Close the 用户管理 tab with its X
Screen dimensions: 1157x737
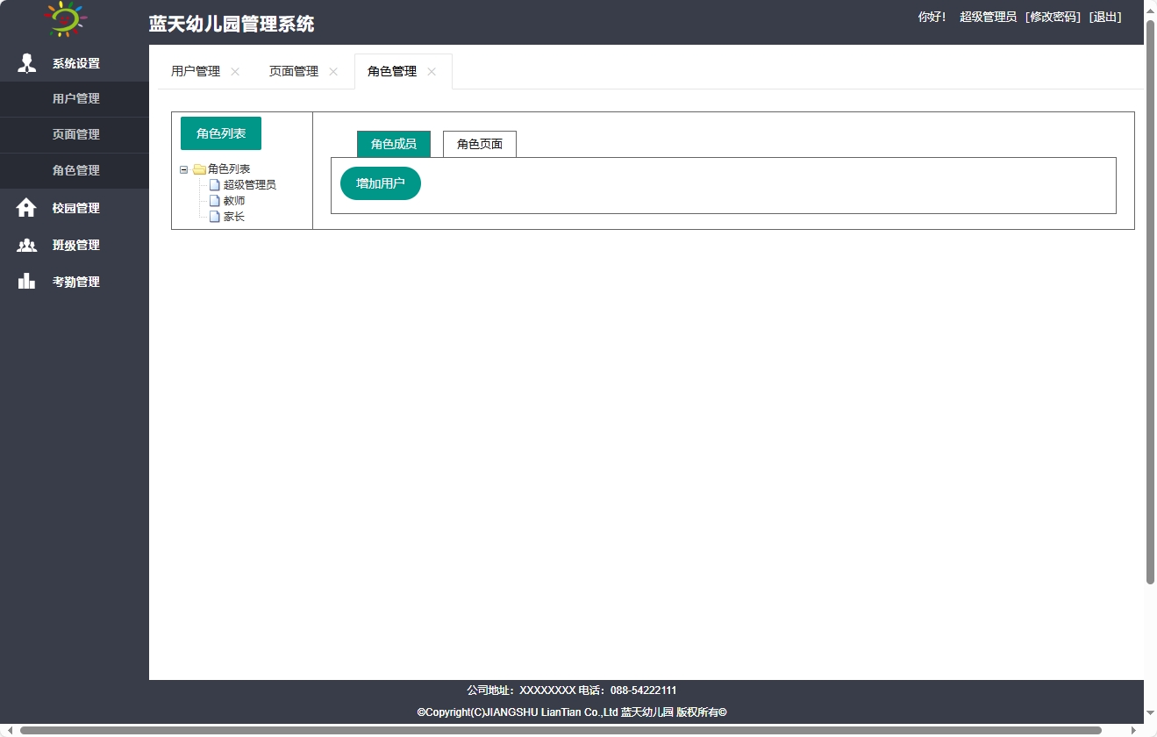click(x=234, y=71)
